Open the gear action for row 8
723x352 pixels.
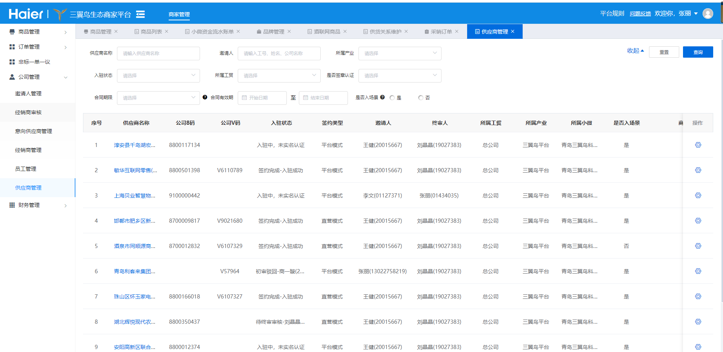(x=698, y=321)
